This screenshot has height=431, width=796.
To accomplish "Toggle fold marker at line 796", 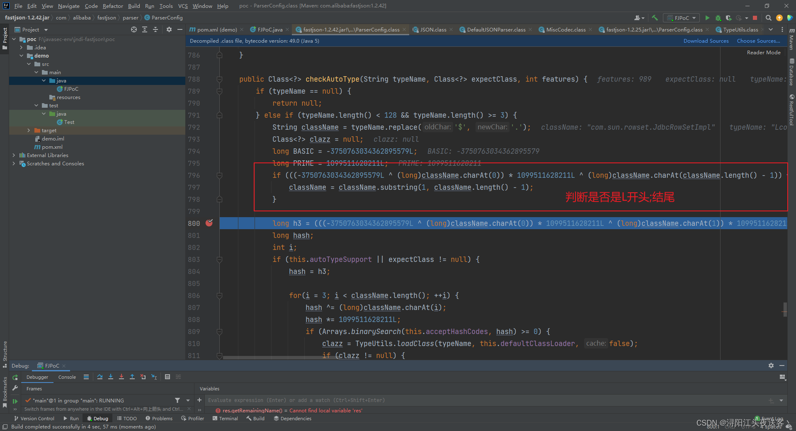I will 219,175.
